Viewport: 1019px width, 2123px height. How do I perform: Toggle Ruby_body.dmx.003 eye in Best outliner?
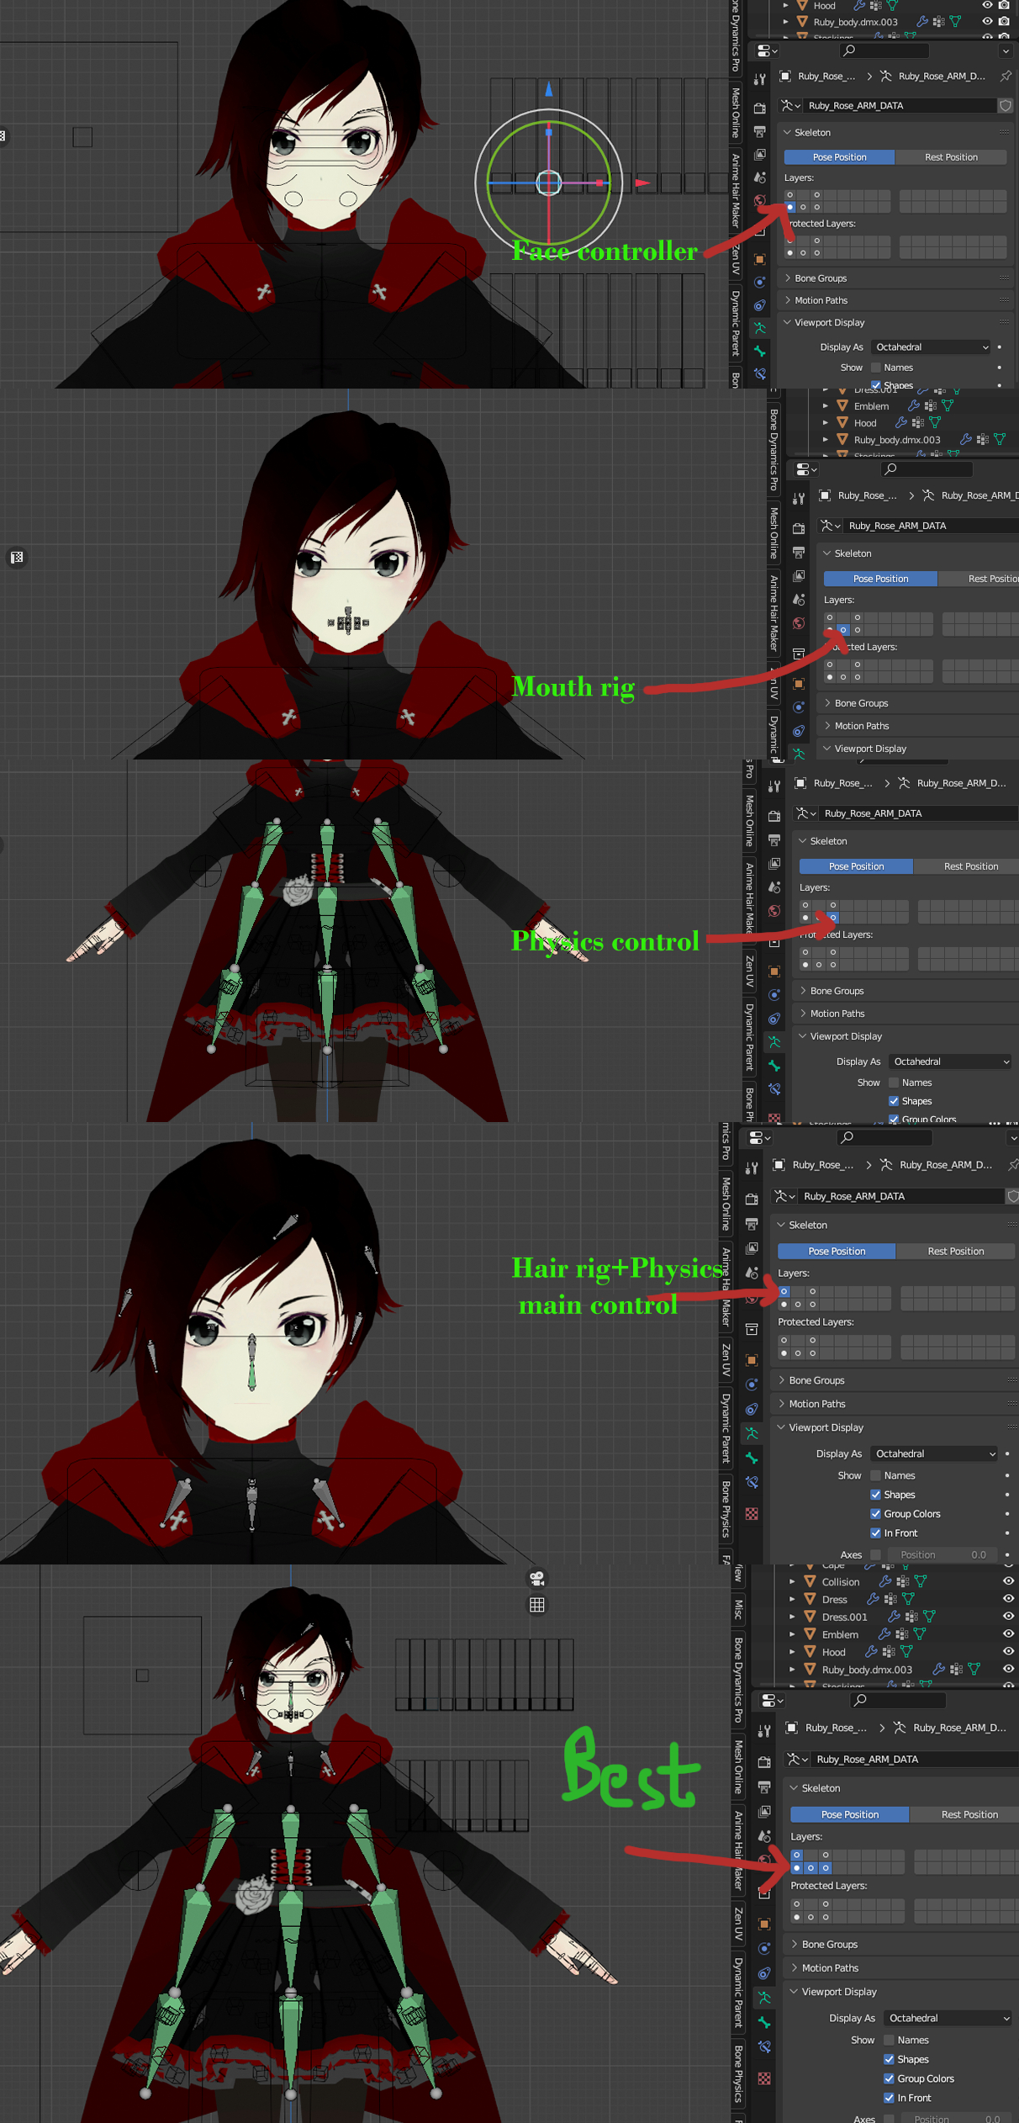1008,1669
